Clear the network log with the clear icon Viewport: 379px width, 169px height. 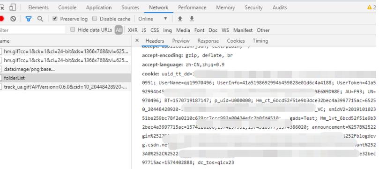(x=13, y=19)
